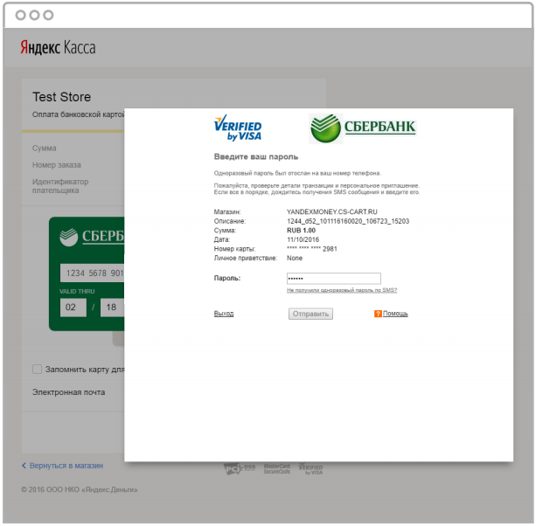Viewport: 536px width, 526px height.
Task: Click the Номер заказа label
Action: [57, 165]
